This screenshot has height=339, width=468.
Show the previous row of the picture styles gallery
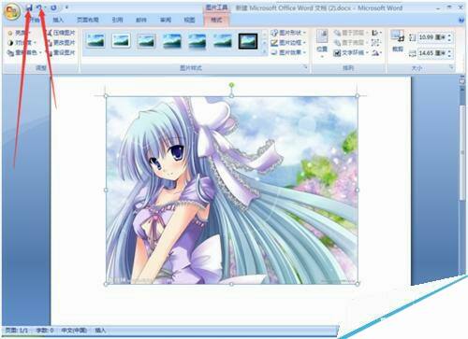(265, 34)
